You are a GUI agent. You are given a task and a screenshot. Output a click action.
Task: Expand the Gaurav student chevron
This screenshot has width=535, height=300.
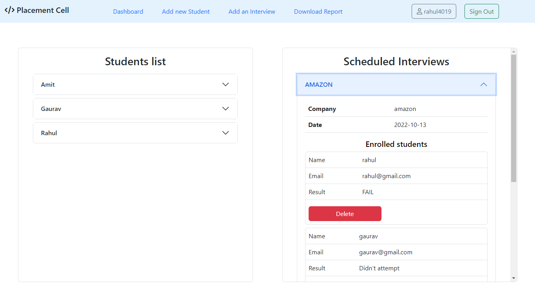pyautogui.click(x=226, y=109)
